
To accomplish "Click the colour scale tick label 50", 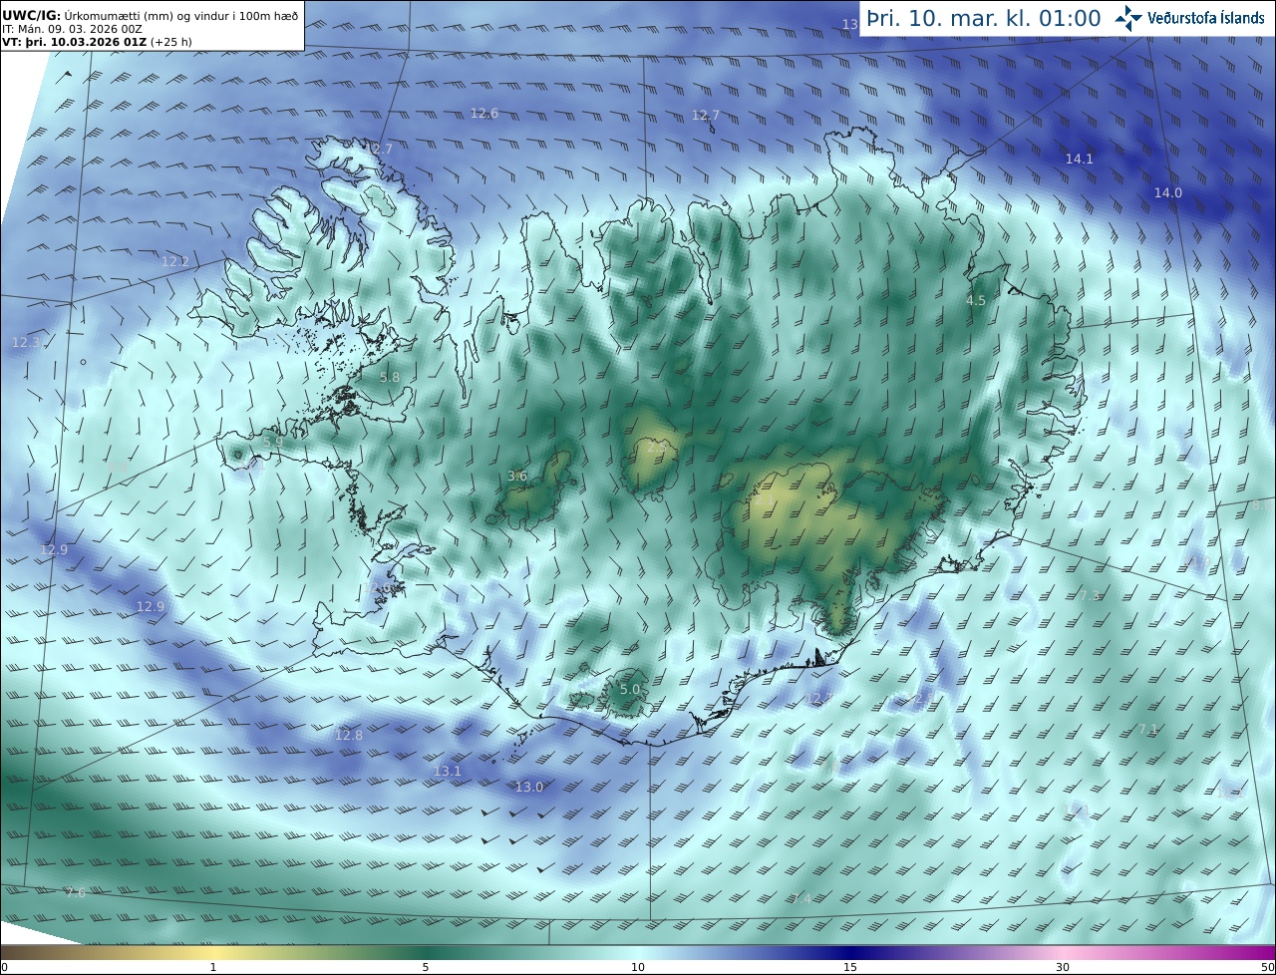I will 1267,967.
